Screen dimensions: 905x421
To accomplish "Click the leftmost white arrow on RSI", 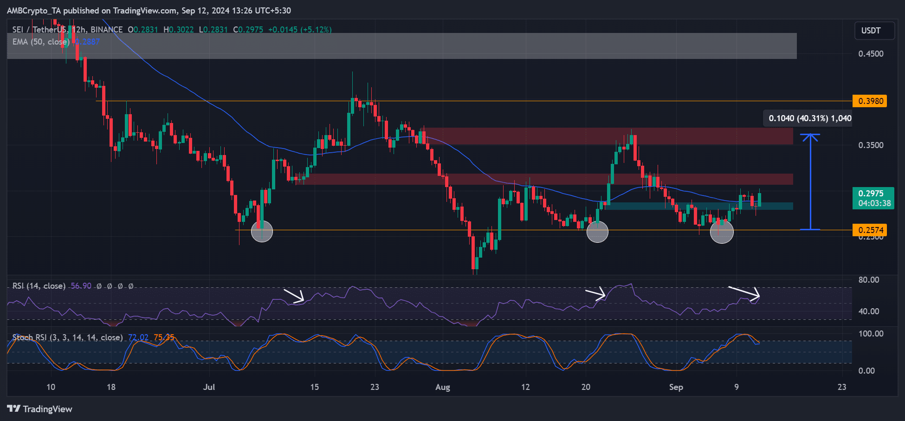I will (294, 296).
